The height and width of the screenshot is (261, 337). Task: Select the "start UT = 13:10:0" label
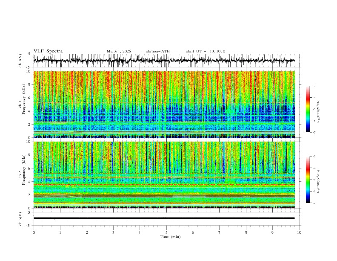pyautogui.click(x=206, y=51)
